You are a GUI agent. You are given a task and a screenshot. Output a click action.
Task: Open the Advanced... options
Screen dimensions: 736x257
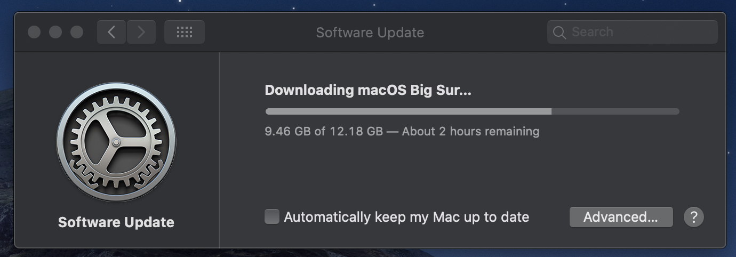pos(621,217)
